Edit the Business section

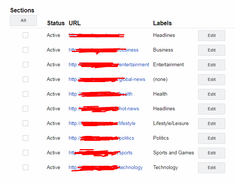point(212,50)
